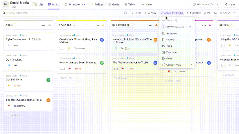Click 2h time estimate on We're so Efficient
The width and height of the screenshot is (239, 134).
(127, 48)
